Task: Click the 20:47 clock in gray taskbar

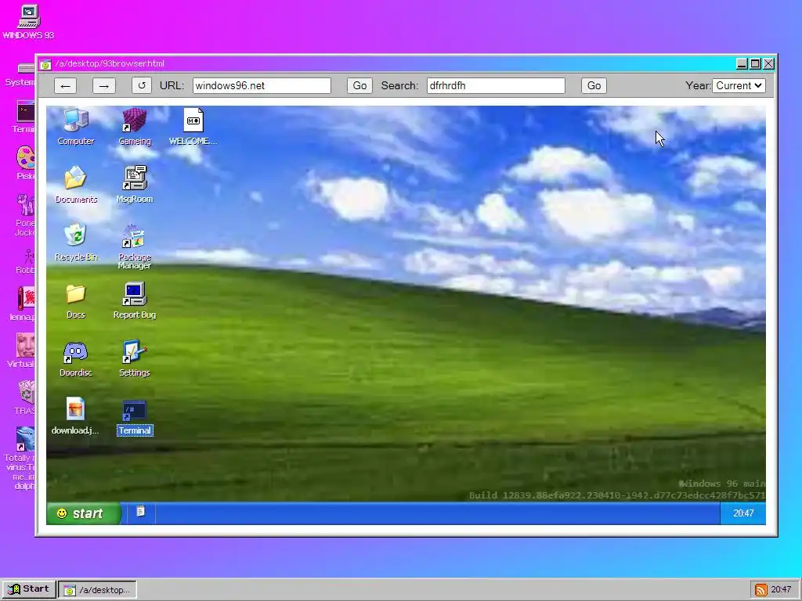Action: (781, 590)
